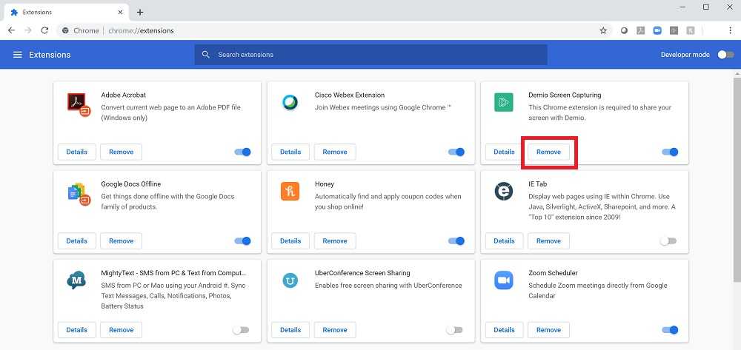Image resolution: width=741 pixels, height=350 pixels.
Task: Click the blue Zoom toolbar extension icon
Action: 657,30
